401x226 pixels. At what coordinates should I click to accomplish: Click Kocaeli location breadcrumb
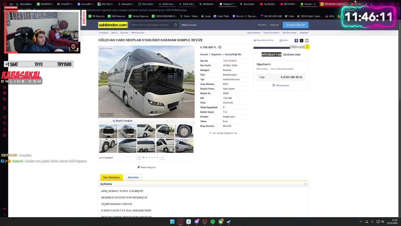204,54
